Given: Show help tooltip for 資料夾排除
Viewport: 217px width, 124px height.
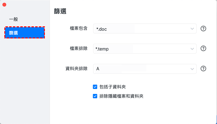Looking at the screenshot, I should click(203, 69).
